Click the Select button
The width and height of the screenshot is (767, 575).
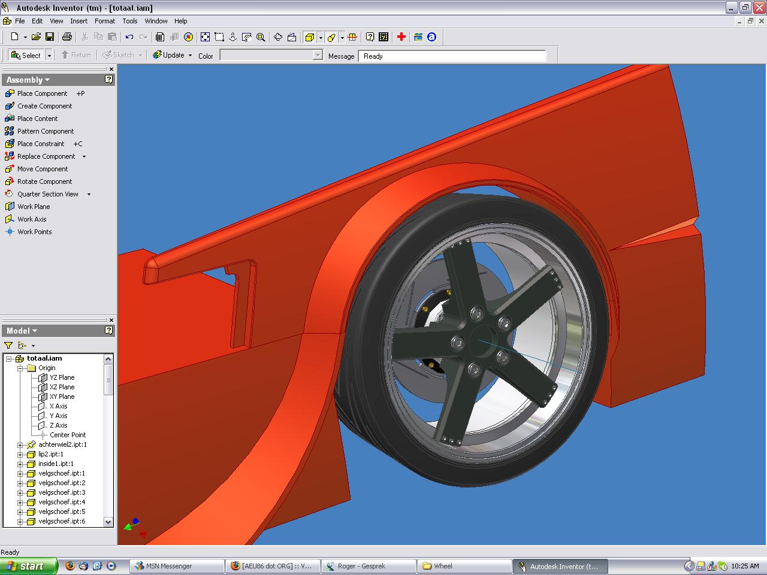(x=26, y=55)
